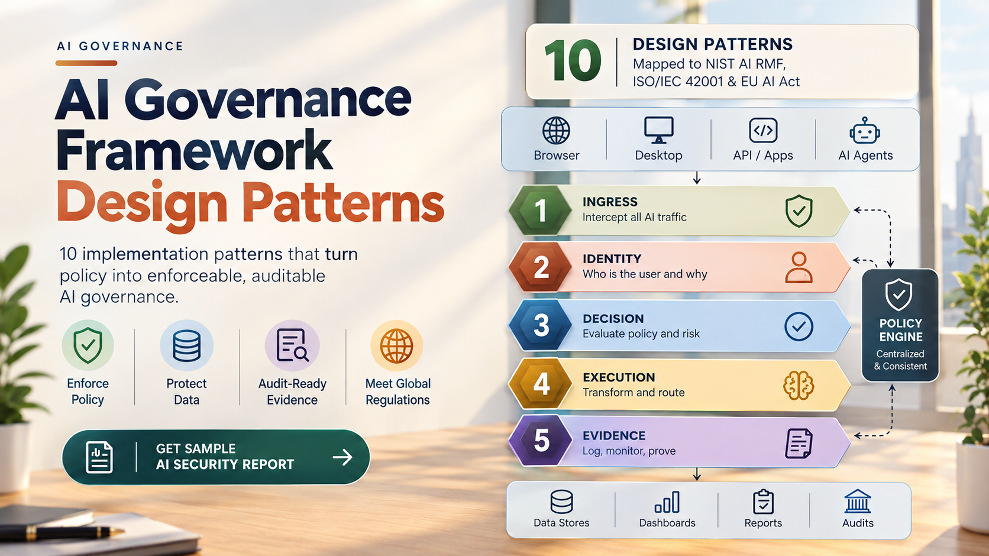Click the Protect Data database icon
This screenshot has height=556, width=989.
[x=186, y=346]
